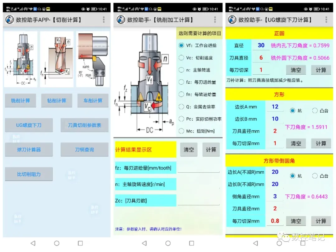The image size is (336, 252).
Task: Edit 每刀切深 value 1 in 正圆 section
Action: pyautogui.click(x=261, y=70)
